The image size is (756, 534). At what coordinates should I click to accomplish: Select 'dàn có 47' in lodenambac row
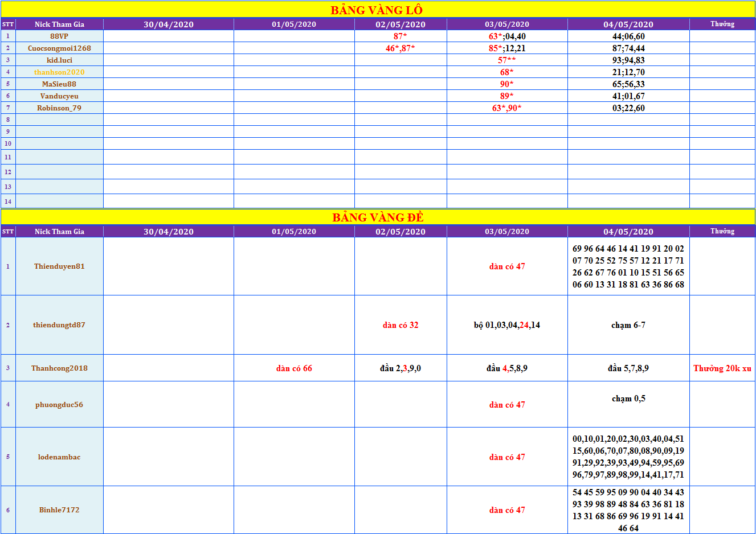[x=507, y=457]
